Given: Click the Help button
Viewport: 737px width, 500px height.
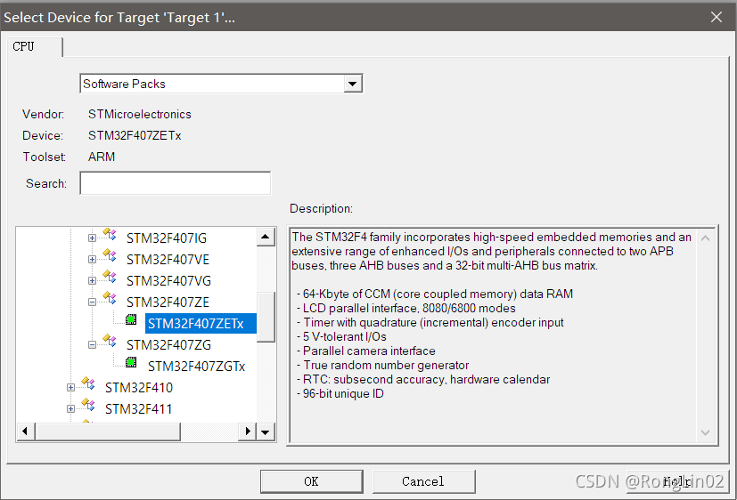Looking at the screenshot, I should point(677,481).
